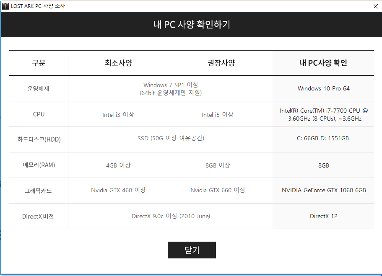Select the 최소사양 column header
382x276 pixels.
[119, 63]
